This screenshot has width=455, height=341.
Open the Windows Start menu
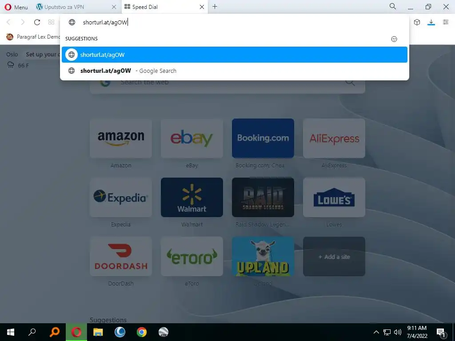coord(11,332)
